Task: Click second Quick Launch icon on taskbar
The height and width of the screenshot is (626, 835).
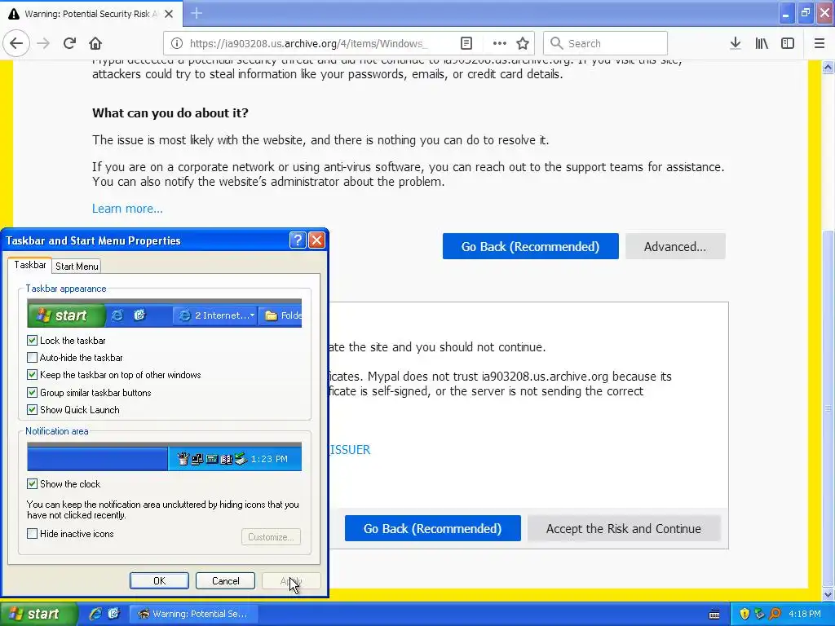Action: [113, 614]
